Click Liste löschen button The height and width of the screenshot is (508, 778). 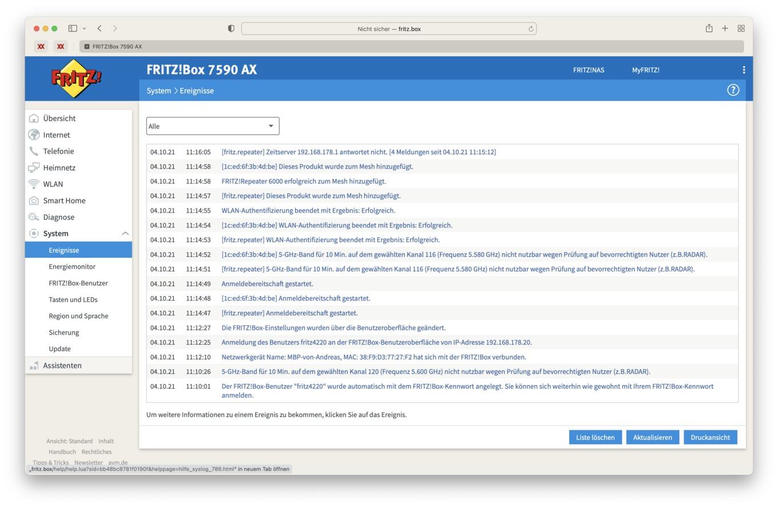[x=595, y=437]
